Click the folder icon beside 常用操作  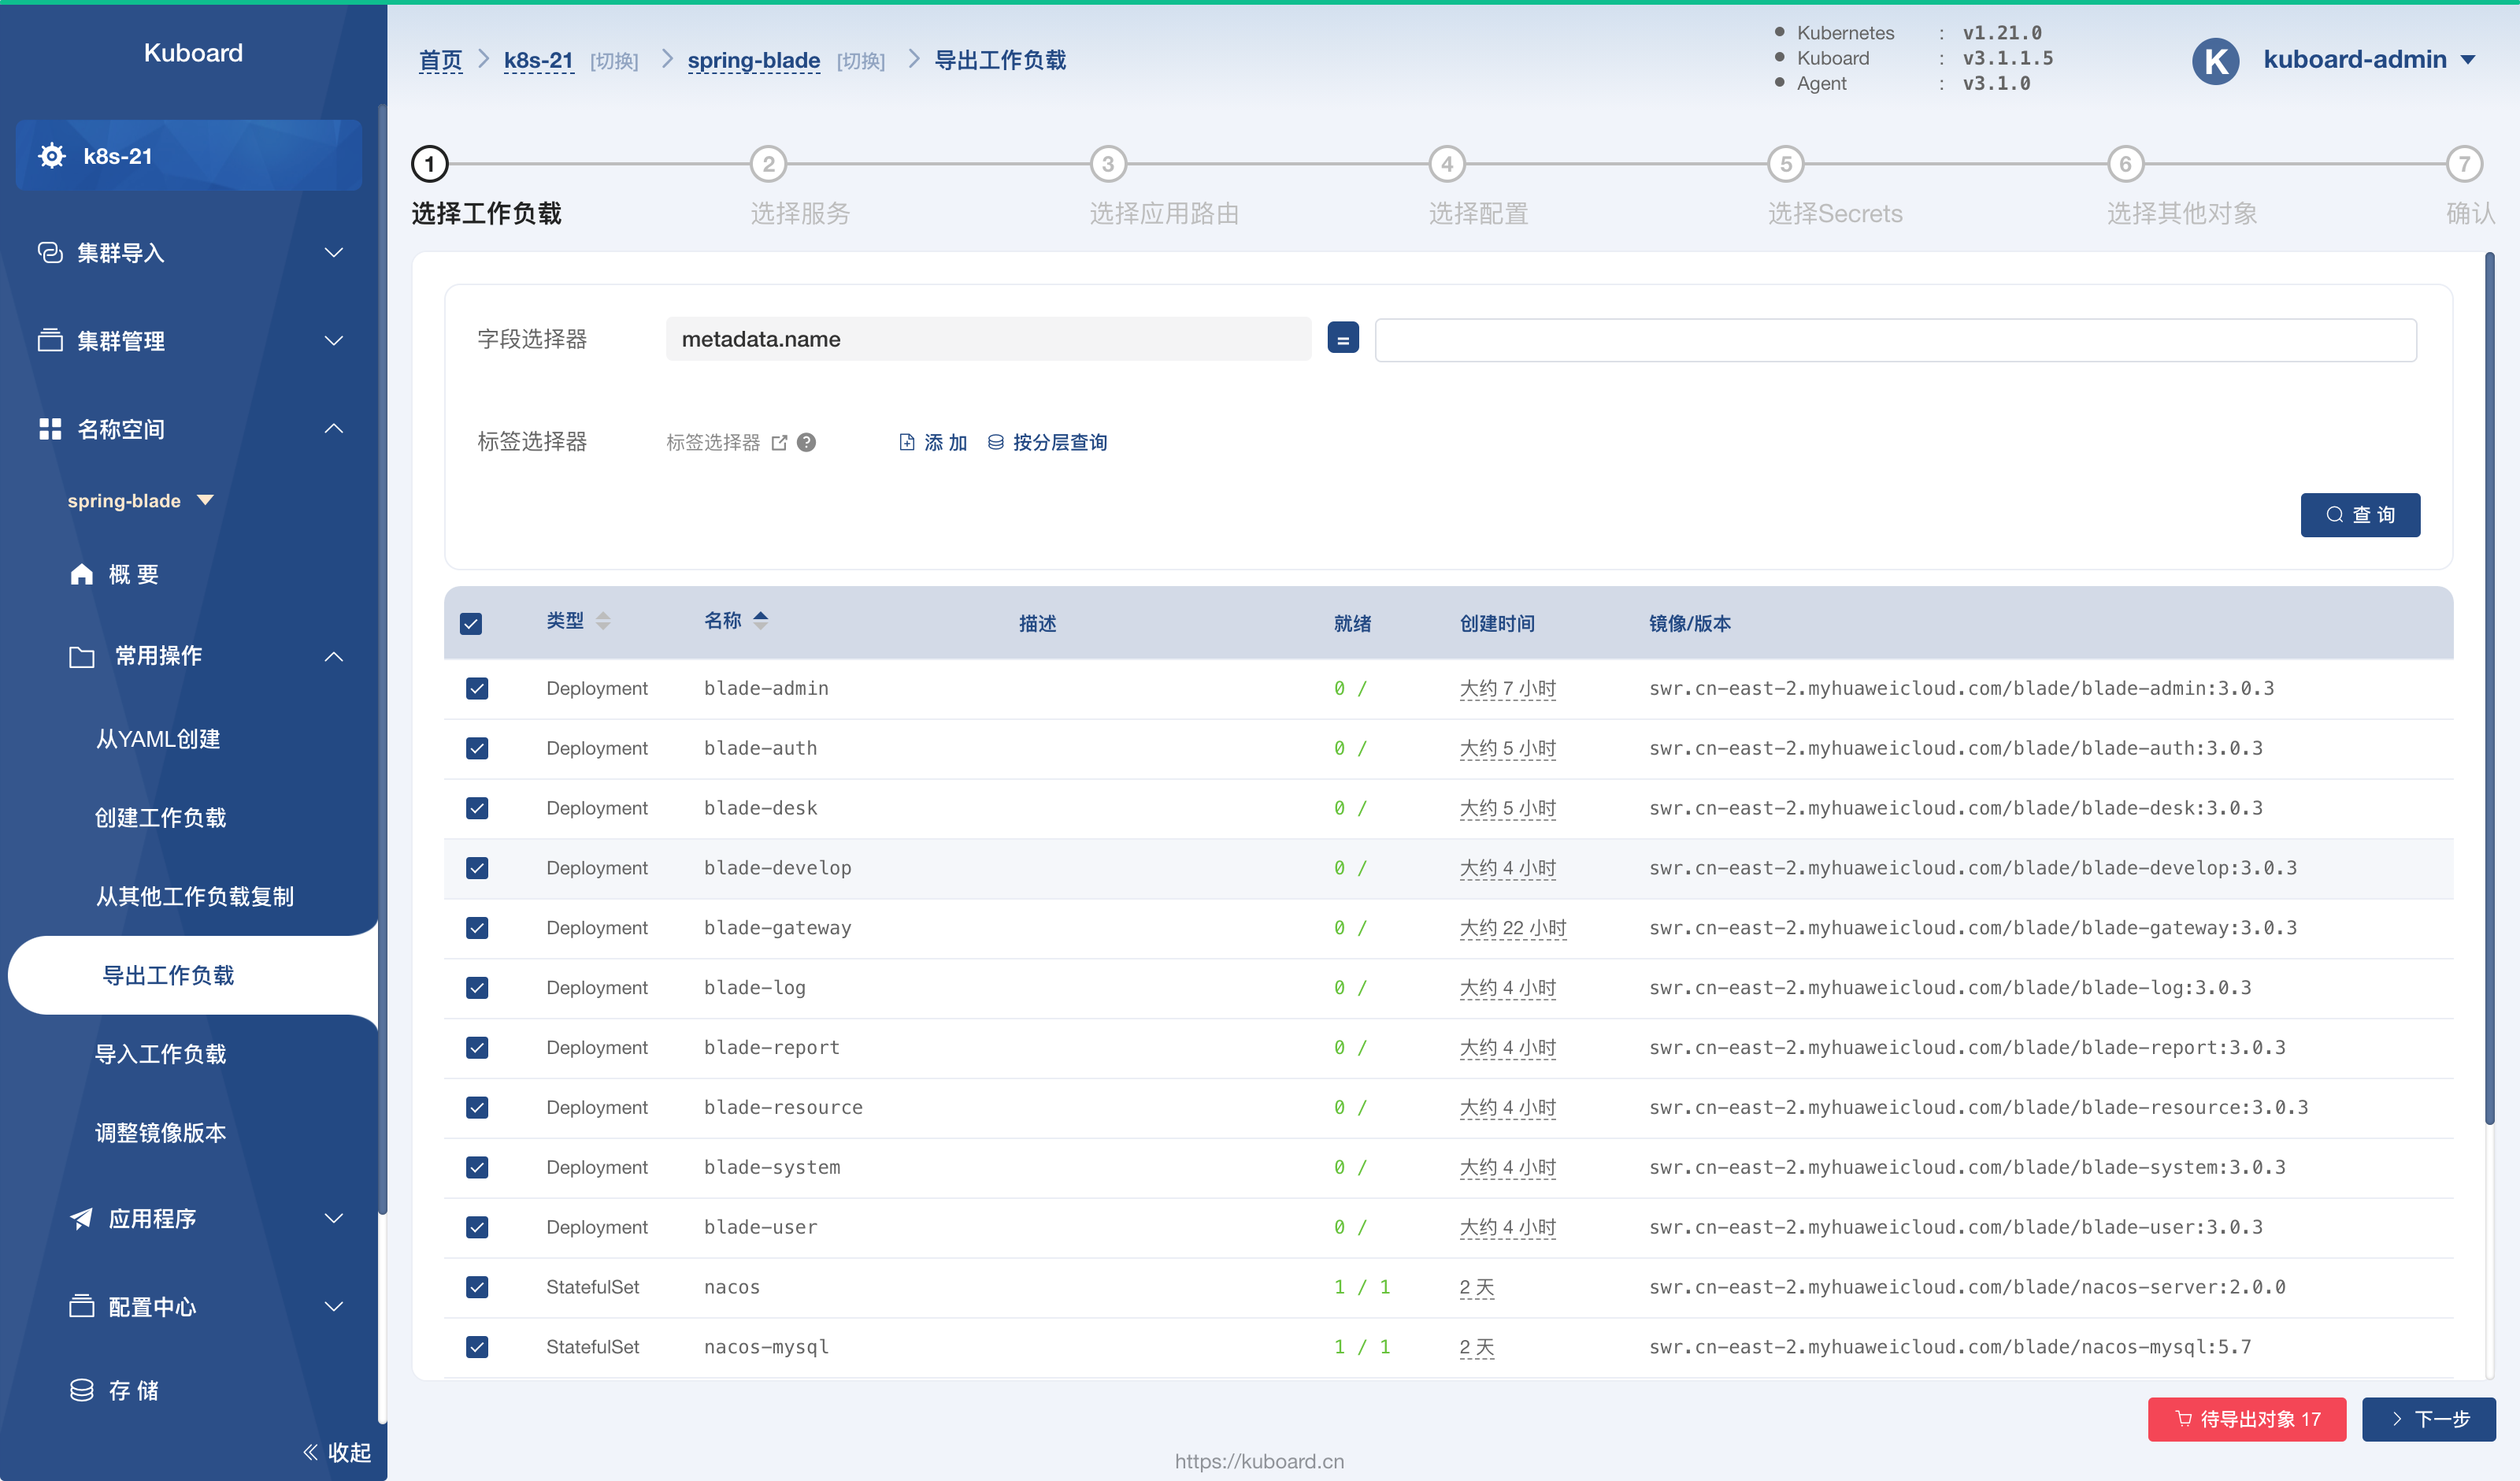click(82, 656)
